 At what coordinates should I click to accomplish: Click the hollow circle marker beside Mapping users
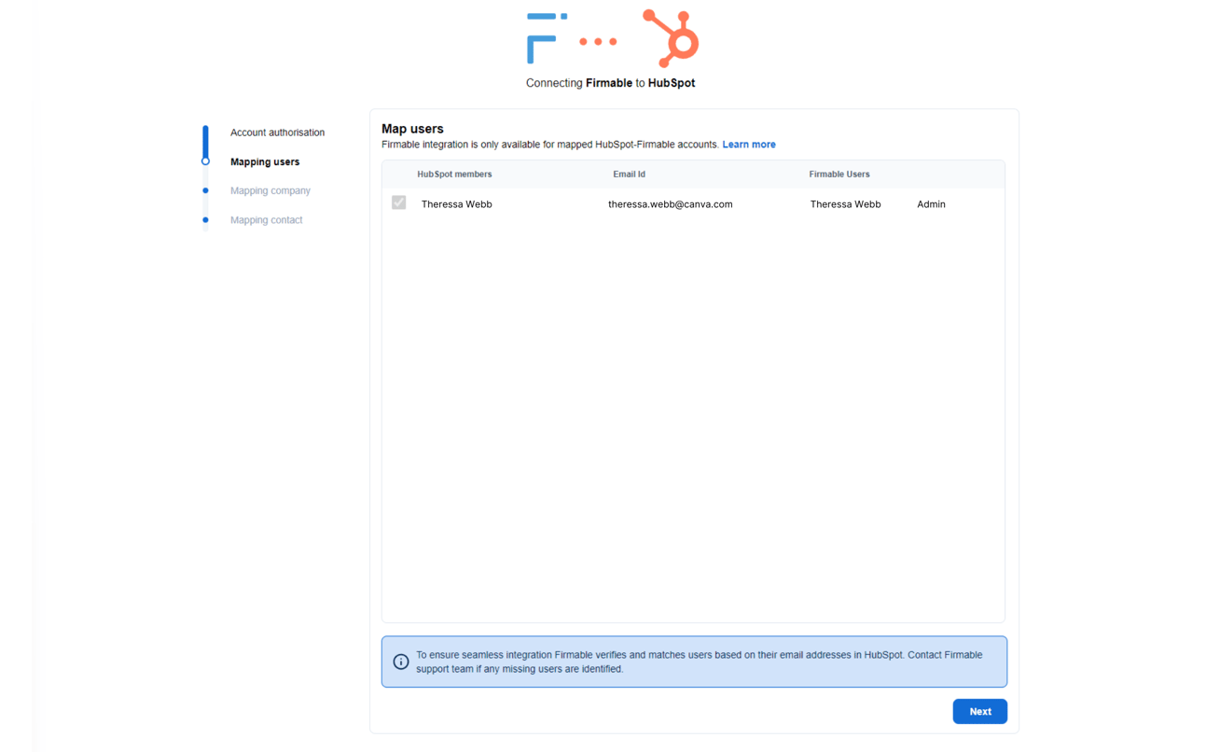click(x=205, y=161)
